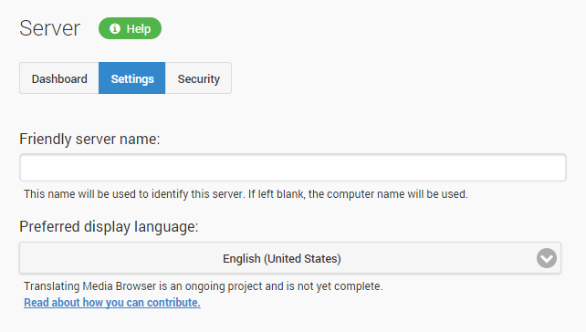Click the Server page heading

pos(49,28)
